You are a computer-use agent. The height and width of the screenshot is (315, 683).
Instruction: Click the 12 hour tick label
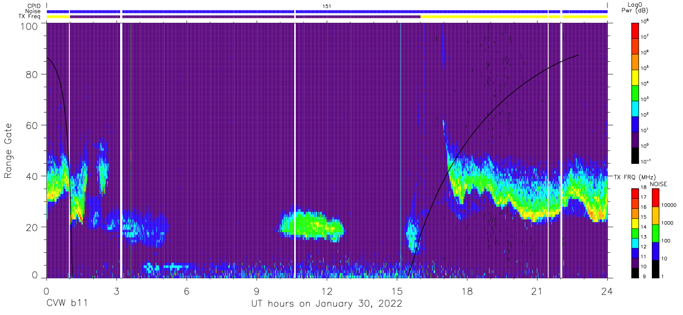(x=327, y=291)
